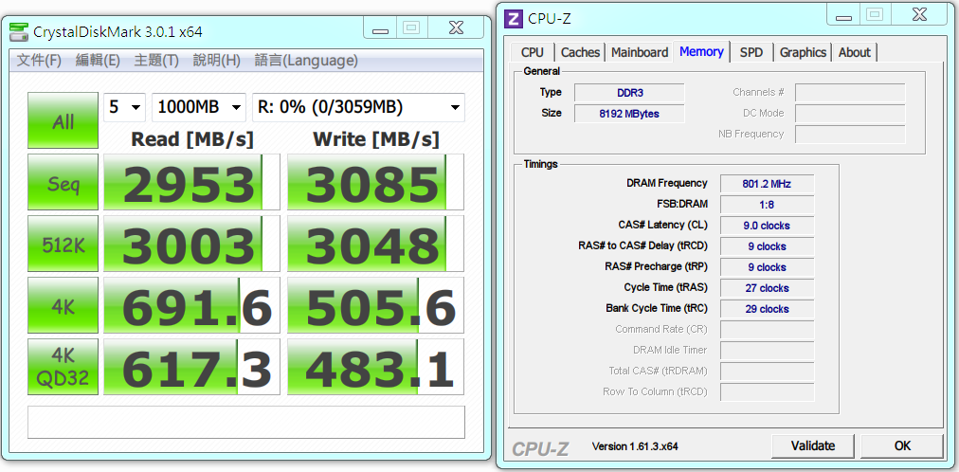Click the memory Type value DDR3
Viewport: 959px width, 472px height.
coord(629,92)
